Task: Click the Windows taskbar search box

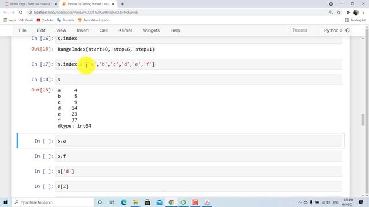Action: (53, 202)
